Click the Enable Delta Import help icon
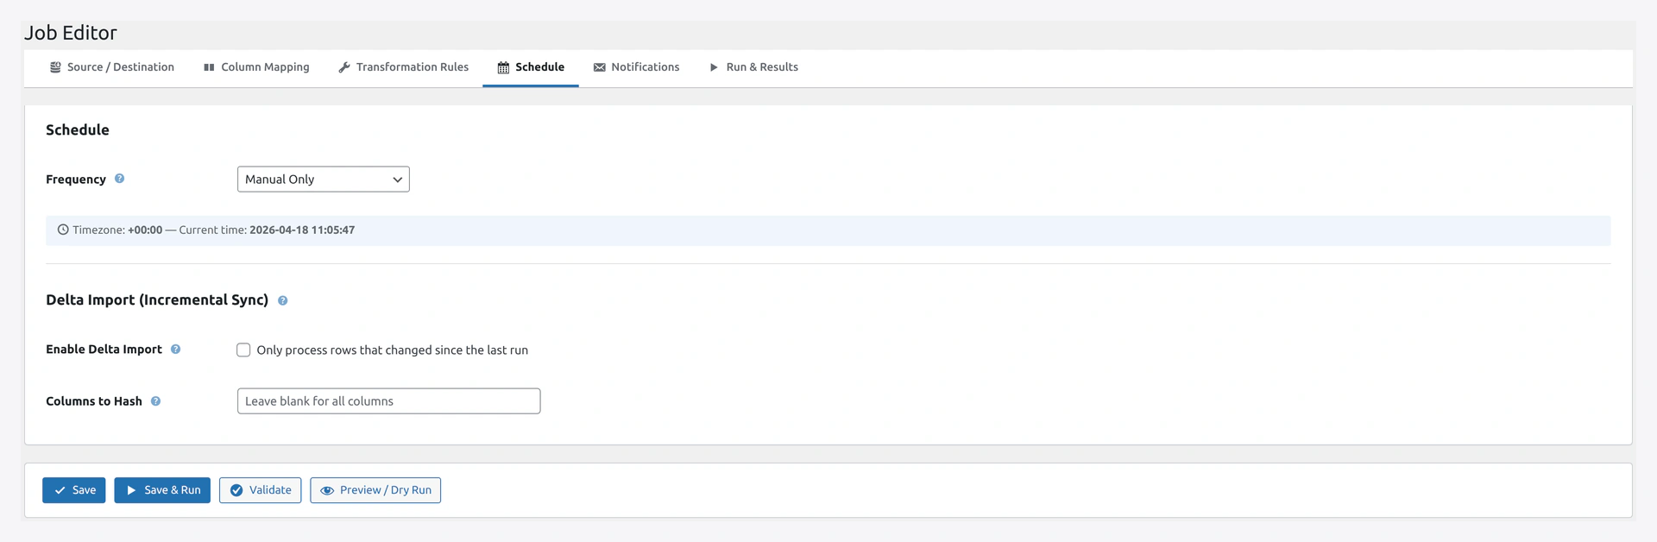The height and width of the screenshot is (542, 1657). pyautogui.click(x=176, y=350)
